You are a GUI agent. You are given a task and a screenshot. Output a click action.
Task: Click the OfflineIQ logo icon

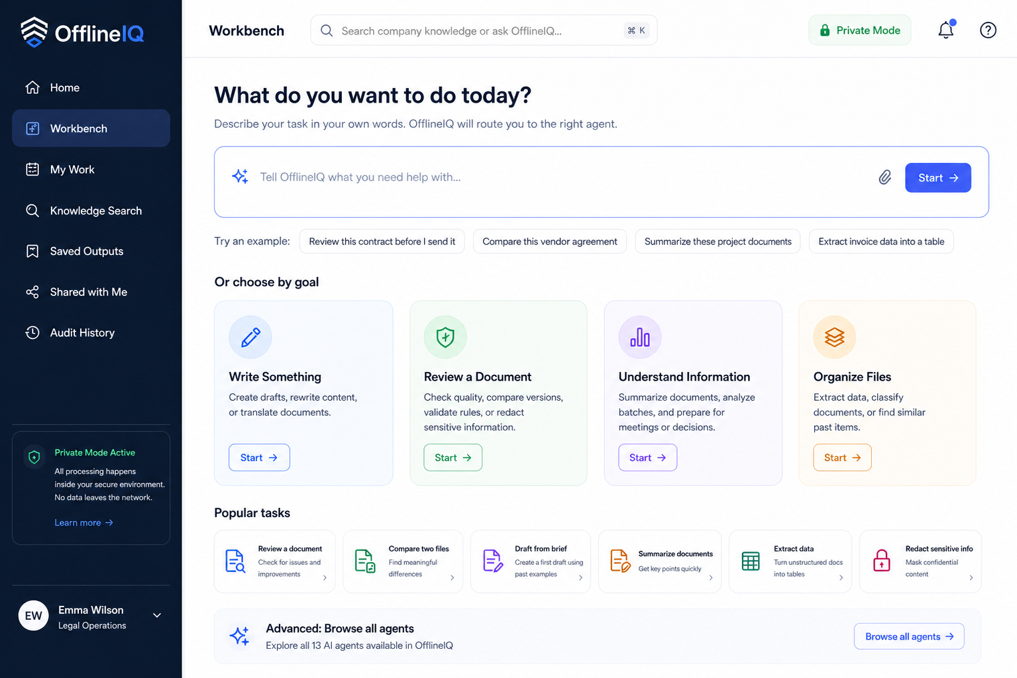point(34,32)
